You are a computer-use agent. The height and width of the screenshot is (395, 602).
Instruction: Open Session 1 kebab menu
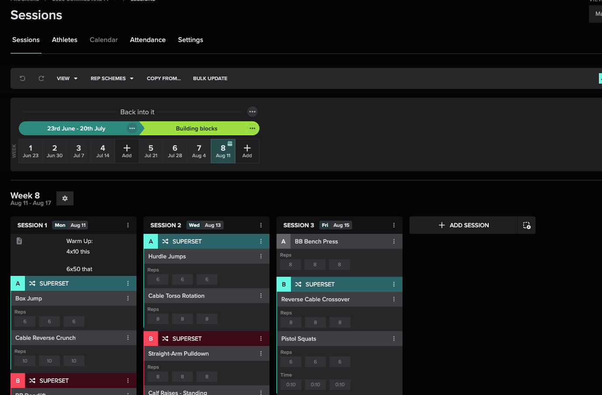[x=128, y=225]
